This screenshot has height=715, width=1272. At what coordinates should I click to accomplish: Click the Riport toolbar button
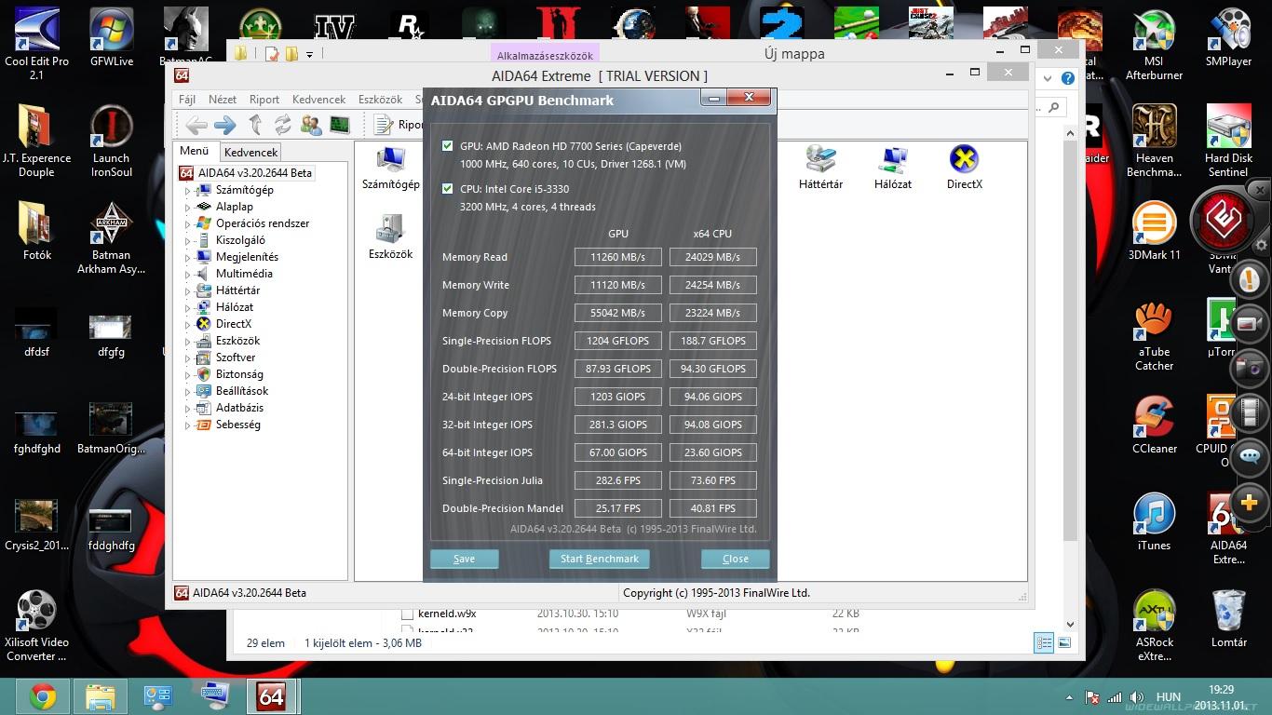(x=399, y=125)
